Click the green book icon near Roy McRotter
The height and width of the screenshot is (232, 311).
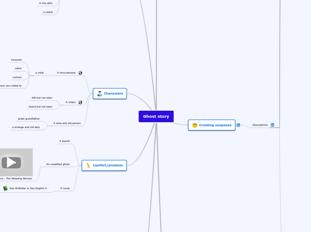coord(5,188)
